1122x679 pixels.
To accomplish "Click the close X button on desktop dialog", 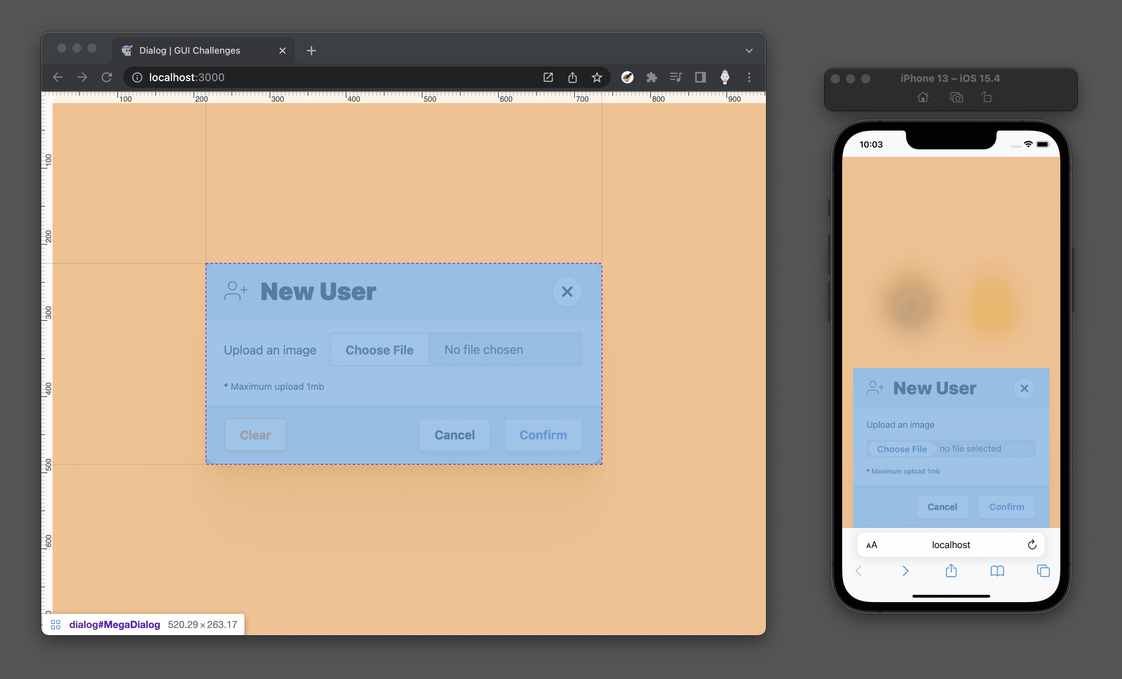I will [x=567, y=292].
